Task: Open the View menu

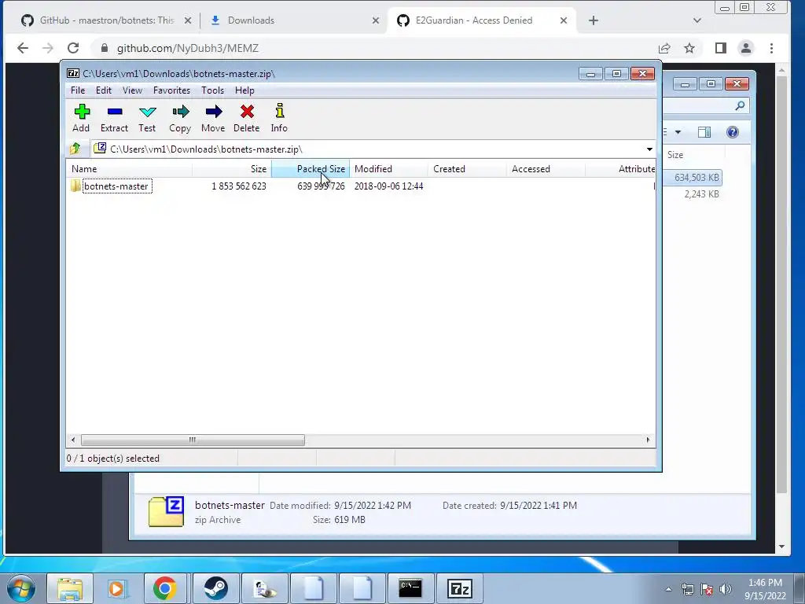Action: click(x=132, y=90)
